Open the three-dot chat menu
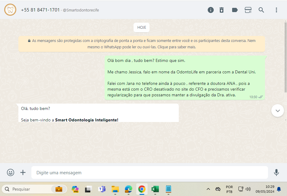This screenshot has width=287, height=196. tap(276, 10)
